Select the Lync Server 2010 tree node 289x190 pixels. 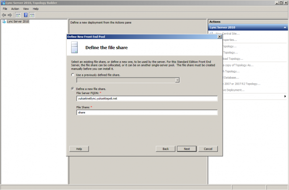pyautogui.click(x=18, y=22)
